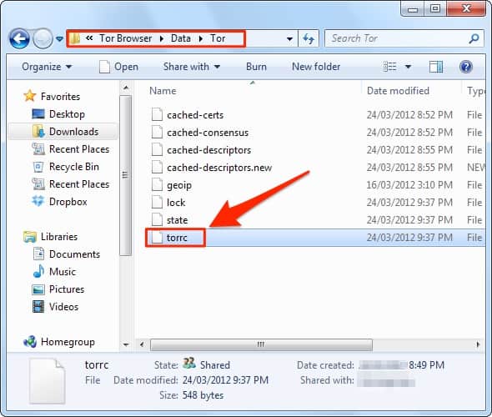Click the horizontal scrollbar thumb
The height and width of the screenshot is (417, 492).
pyautogui.click(x=261, y=344)
